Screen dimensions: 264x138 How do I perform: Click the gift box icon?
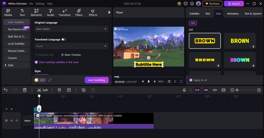(x=179, y=4)
